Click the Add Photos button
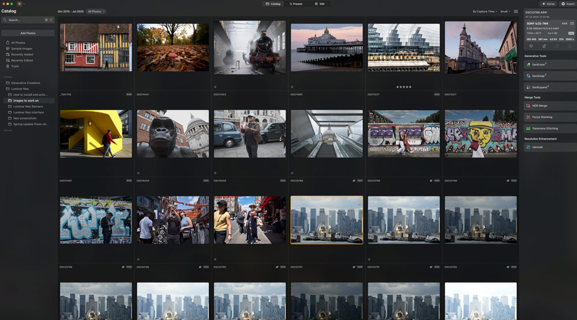The height and width of the screenshot is (320, 577). point(28,33)
